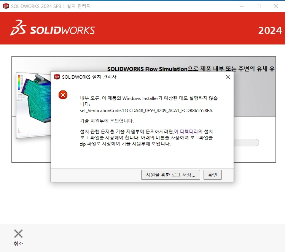Click the 3DS SOLIDWORKS logo in banner
This screenshot has width=285, height=252.
(x=53, y=28)
